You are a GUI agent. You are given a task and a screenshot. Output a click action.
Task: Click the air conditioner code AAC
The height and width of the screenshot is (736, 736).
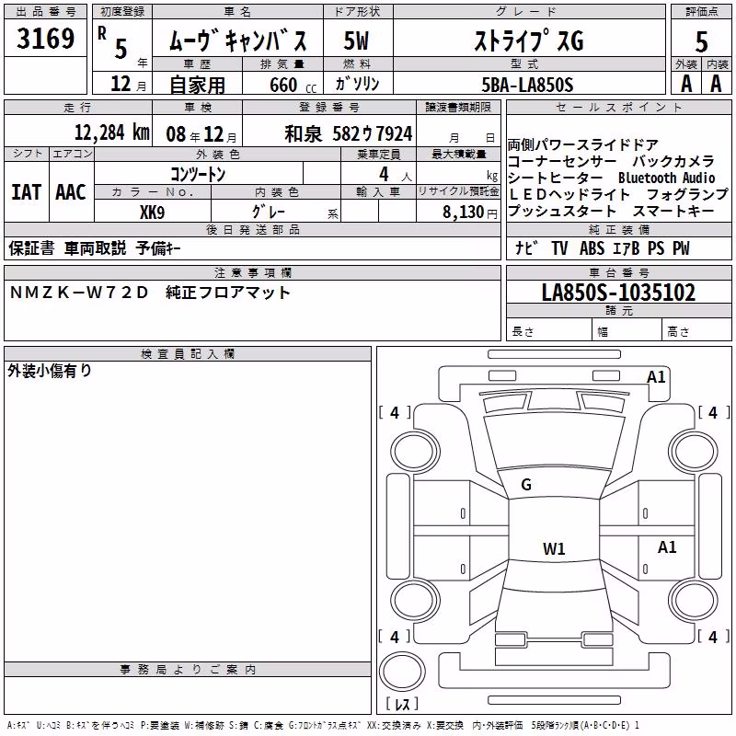click(71, 192)
